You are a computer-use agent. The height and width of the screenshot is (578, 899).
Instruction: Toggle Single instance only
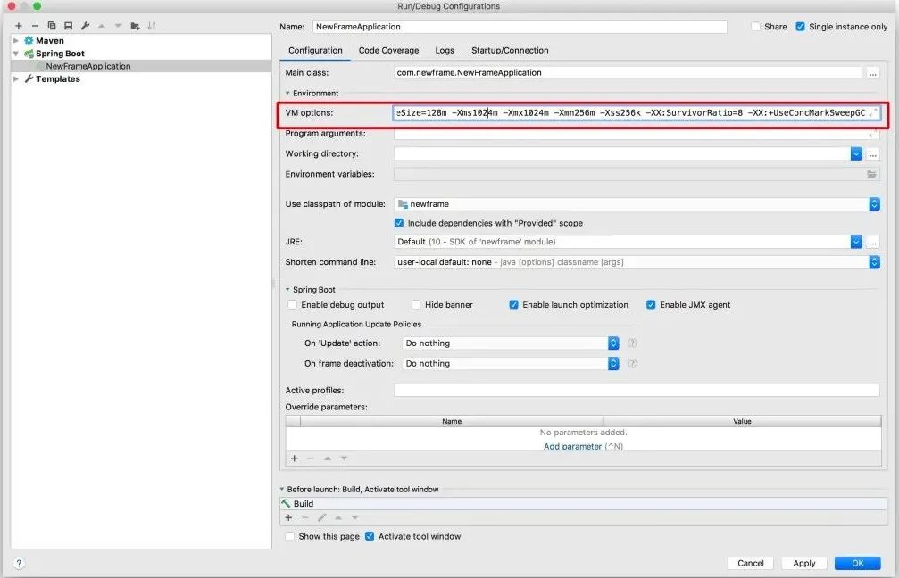[x=801, y=27]
